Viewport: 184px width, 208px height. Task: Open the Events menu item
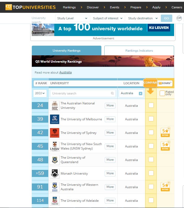(114, 7)
